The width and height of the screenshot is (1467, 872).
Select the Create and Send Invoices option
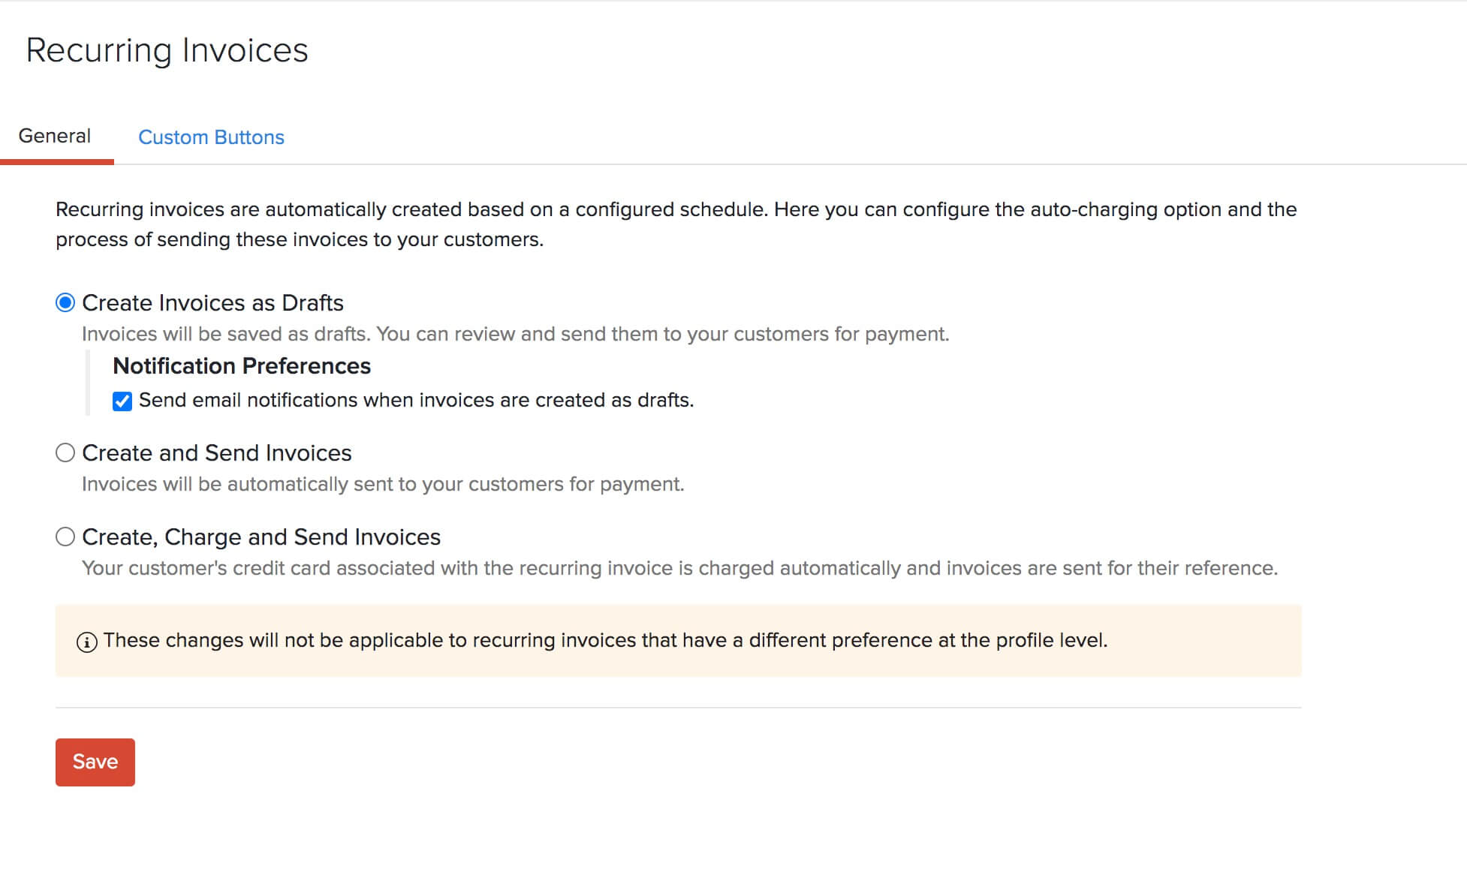65,453
